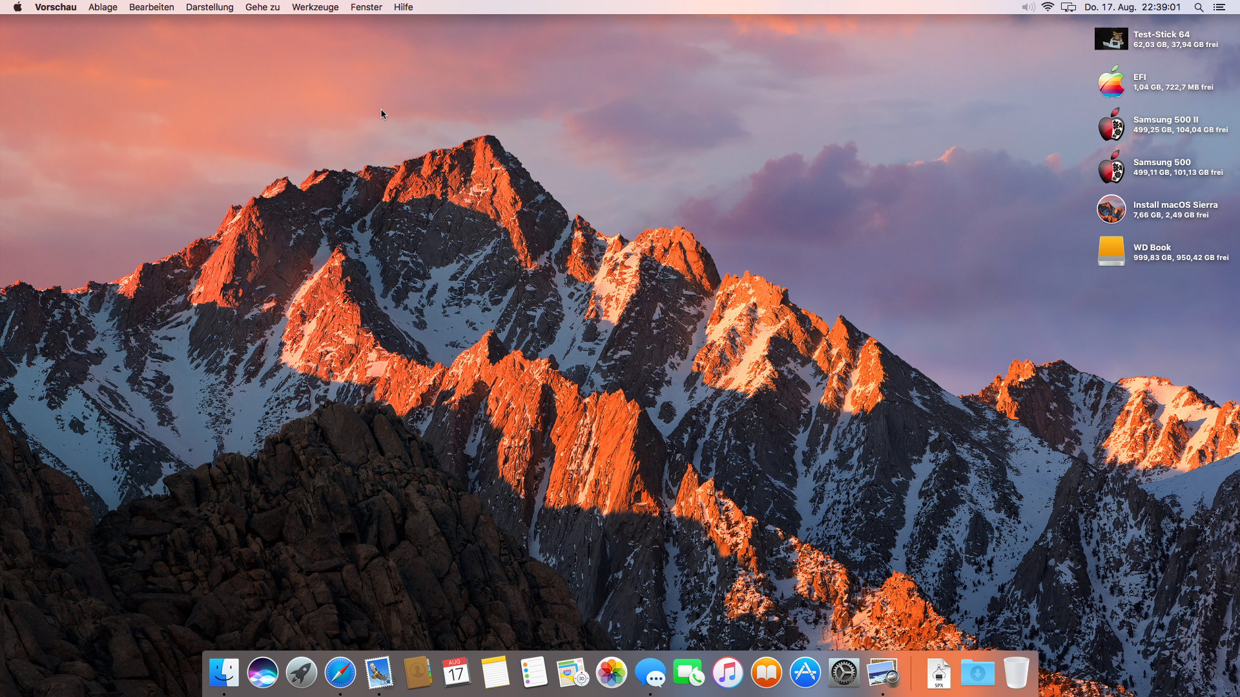
Task: Show Notification Center list icon
Action: tap(1219, 7)
